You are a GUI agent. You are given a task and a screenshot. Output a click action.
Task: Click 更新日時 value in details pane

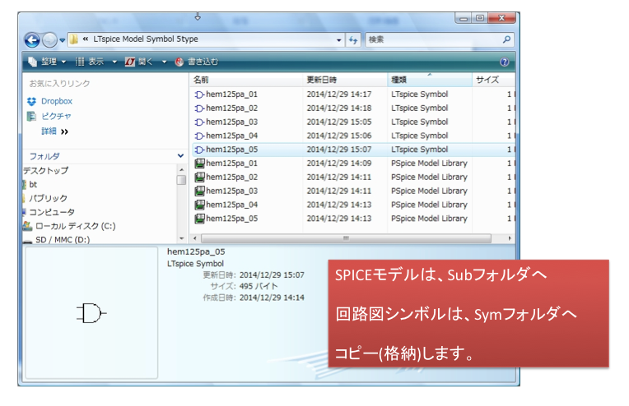pyautogui.click(x=272, y=275)
